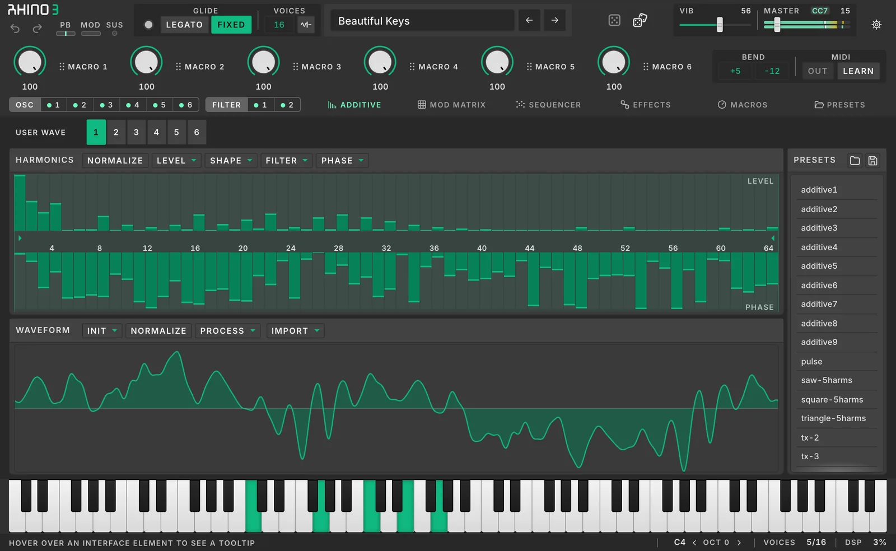Viewport: 896px width, 551px height.
Task: Load saw-5harms preset
Action: coord(837,380)
